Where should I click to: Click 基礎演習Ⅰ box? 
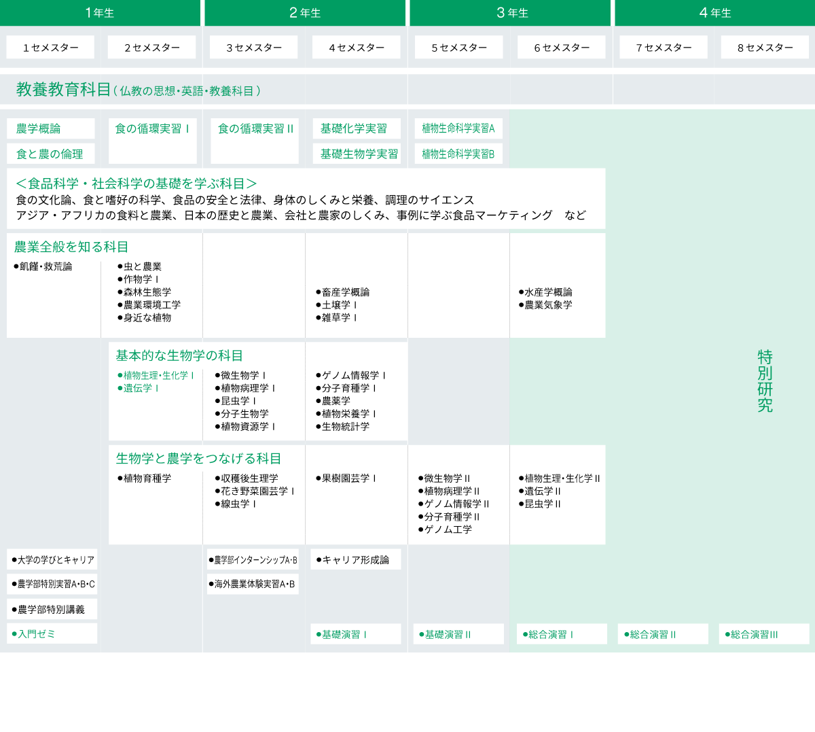(x=356, y=634)
